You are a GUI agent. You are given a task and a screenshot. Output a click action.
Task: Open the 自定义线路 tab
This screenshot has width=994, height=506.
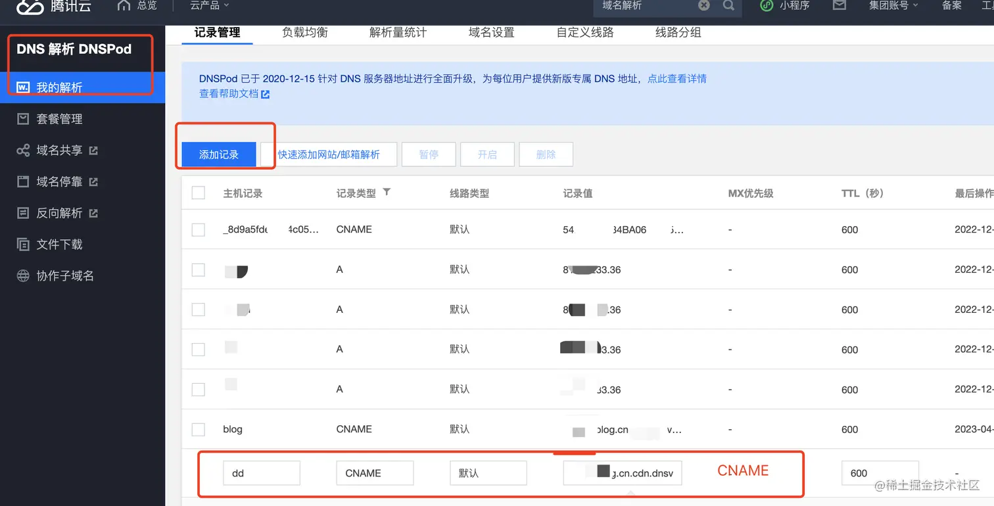point(585,32)
